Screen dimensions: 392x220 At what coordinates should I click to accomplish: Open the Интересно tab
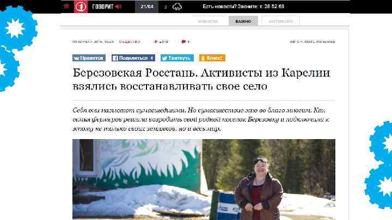280,21
